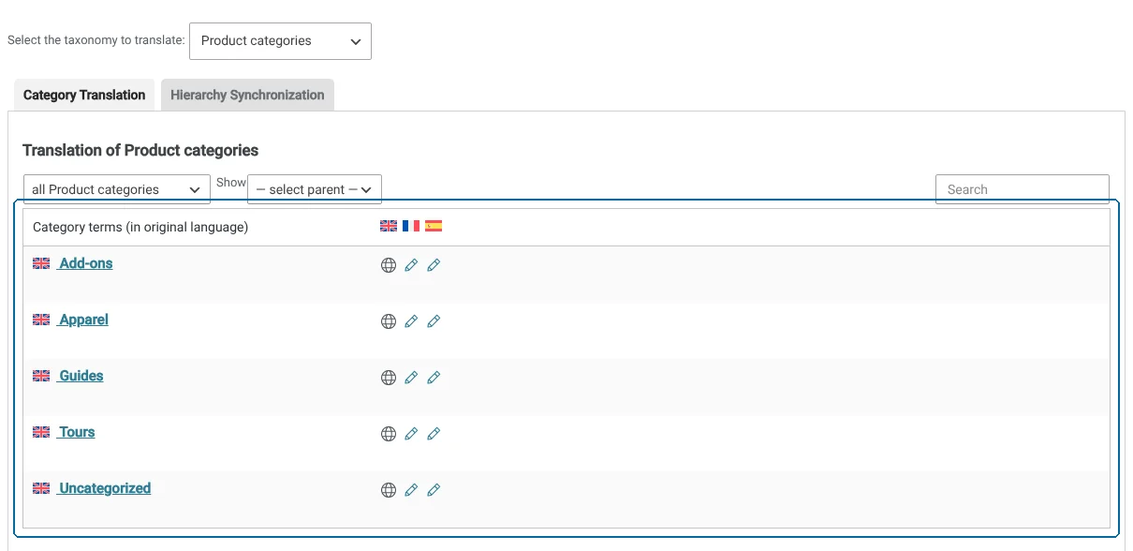Edit French translation of Uncategorized
Viewport: 1133px width, 551px height.
click(411, 490)
